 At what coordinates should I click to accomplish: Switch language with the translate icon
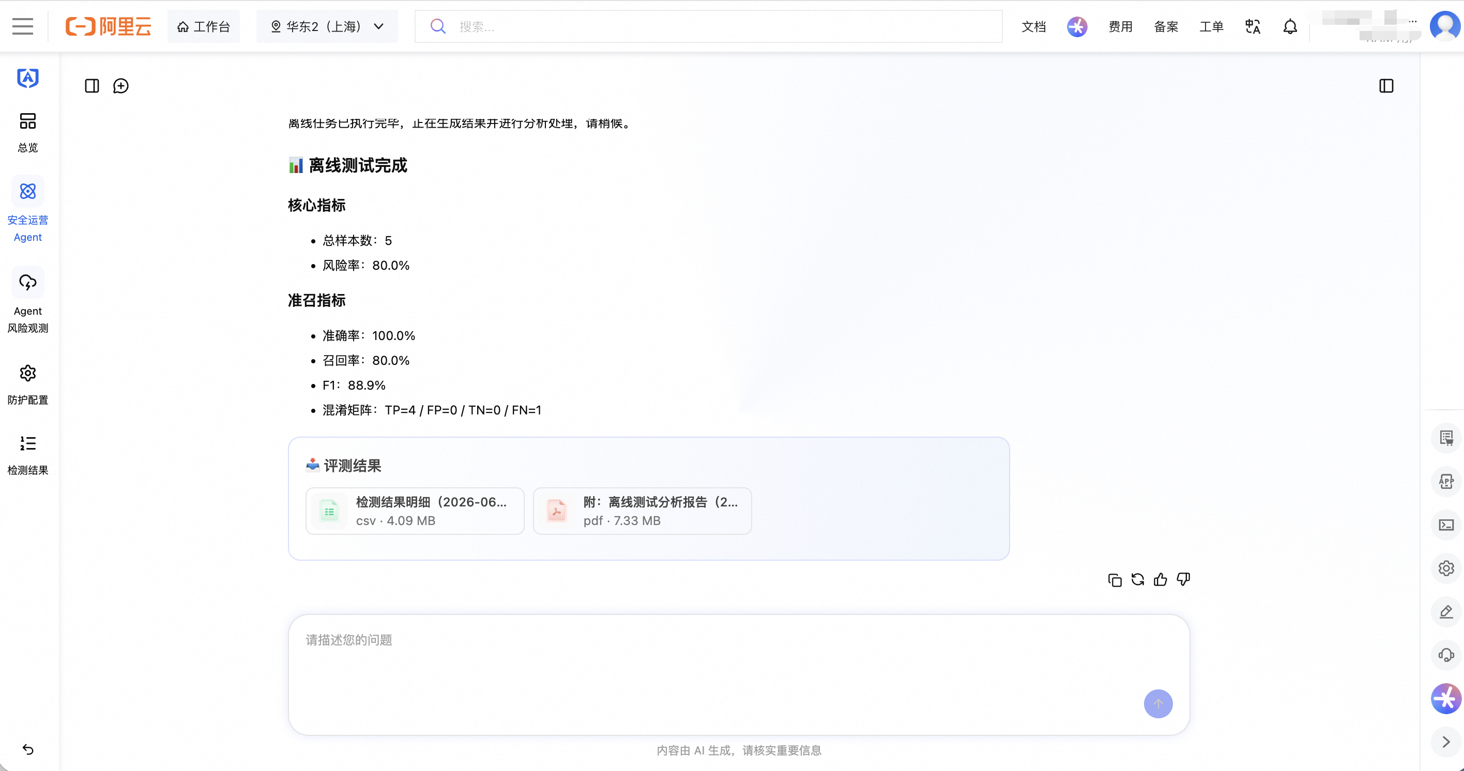pos(1253,27)
